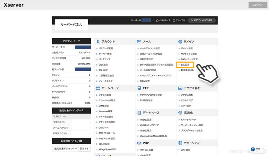Open the 設定対象ドメイン dropdown
The image size is (269, 156).
[65, 149]
